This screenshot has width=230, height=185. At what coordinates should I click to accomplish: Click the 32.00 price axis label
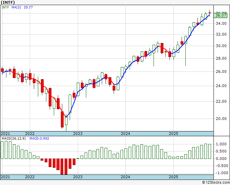(x=221, y=34)
